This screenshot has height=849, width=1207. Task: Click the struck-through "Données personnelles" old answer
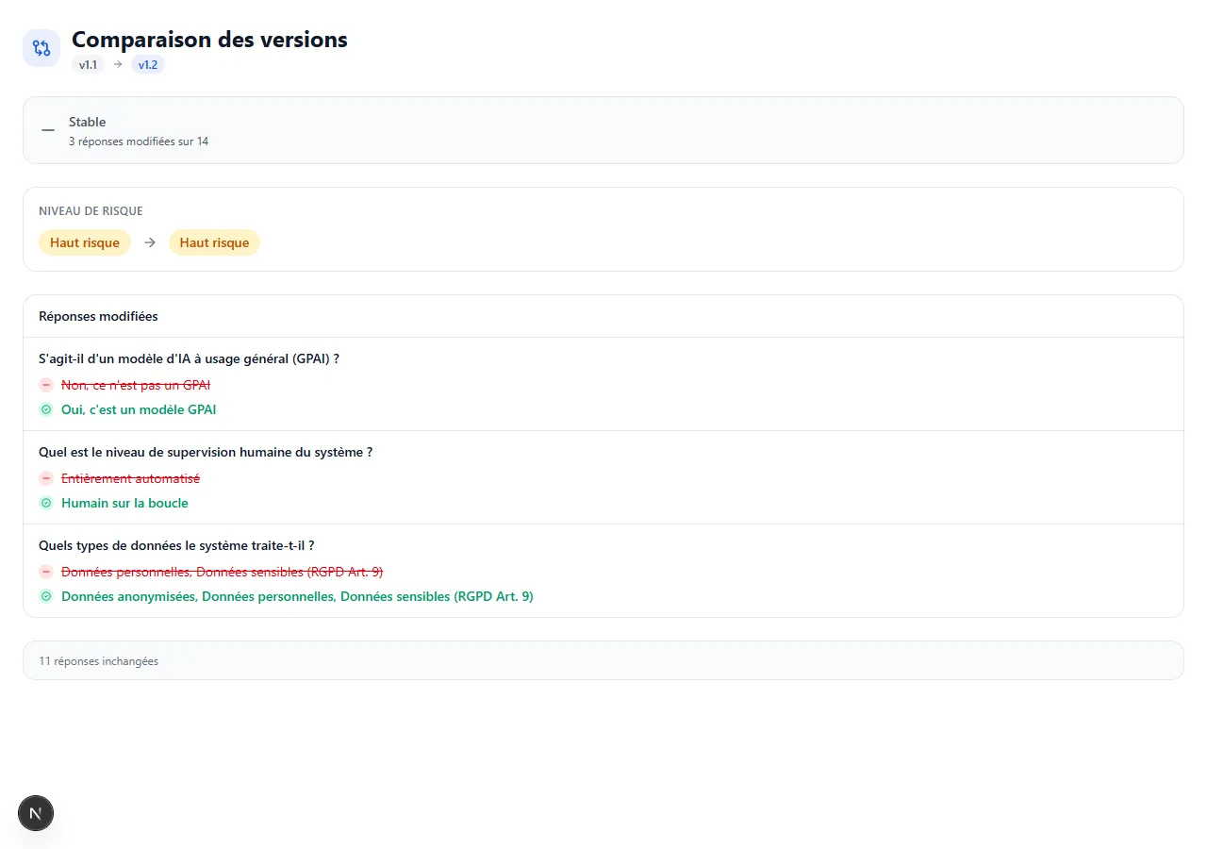pos(222,572)
